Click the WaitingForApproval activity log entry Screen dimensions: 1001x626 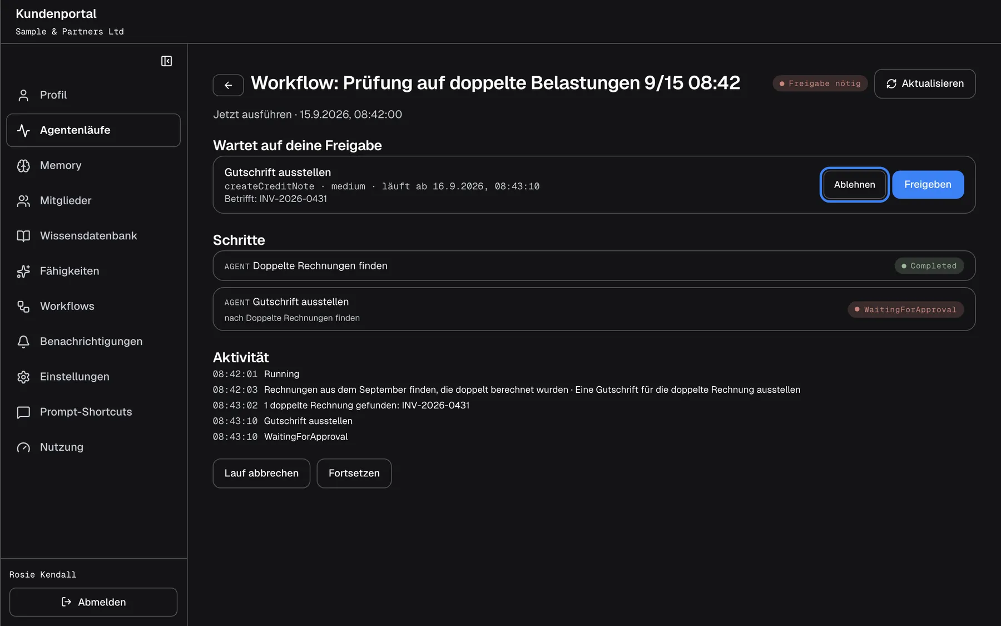tap(280, 436)
